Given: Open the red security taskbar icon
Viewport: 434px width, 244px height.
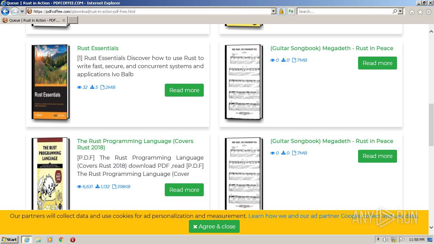Looking at the screenshot, I should (73, 240).
